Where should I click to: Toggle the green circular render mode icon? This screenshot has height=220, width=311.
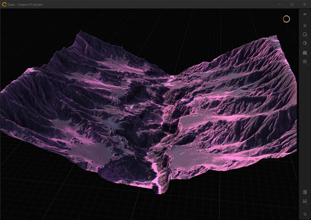[305, 35]
